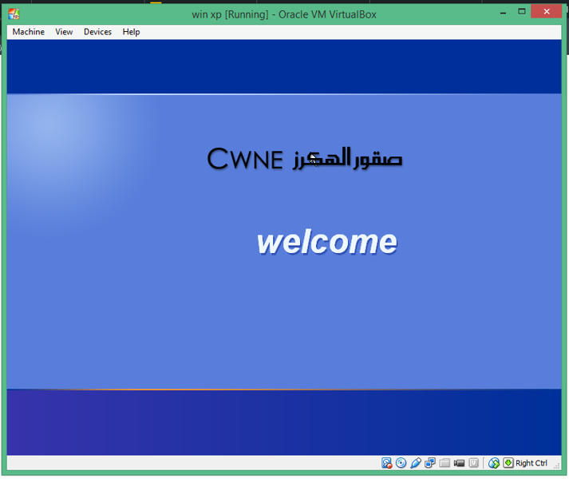Click the VirtualBox XP icon in title bar
The height and width of the screenshot is (479, 569).
tap(14, 14)
